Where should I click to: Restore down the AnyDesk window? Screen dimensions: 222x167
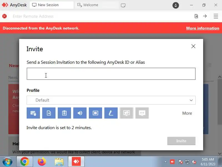tap(204, 5)
